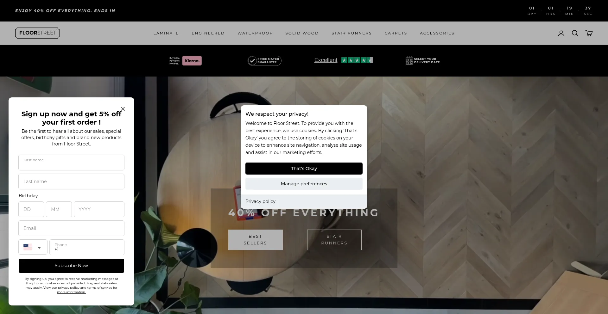This screenshot has height=314, width=608.
Task: Expand the phone country code dropdown
Action: pyautogui.click(x=33, y=247)
